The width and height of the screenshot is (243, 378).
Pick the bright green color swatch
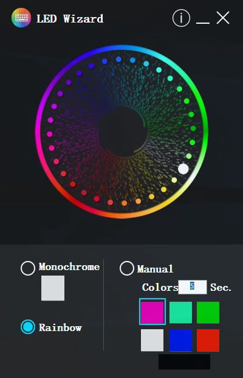[x=208, y=312]
